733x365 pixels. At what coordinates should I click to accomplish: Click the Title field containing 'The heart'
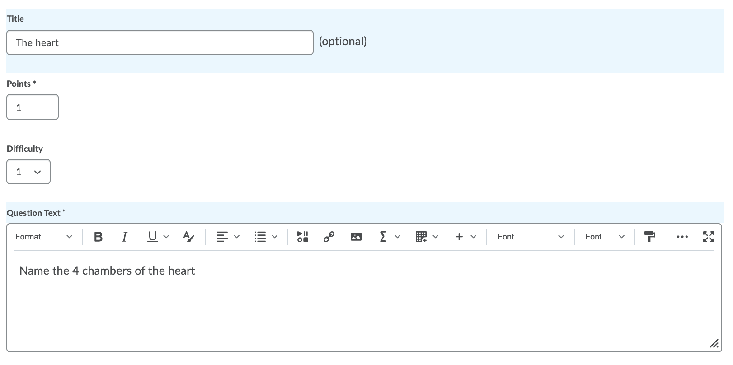[160, 43]
